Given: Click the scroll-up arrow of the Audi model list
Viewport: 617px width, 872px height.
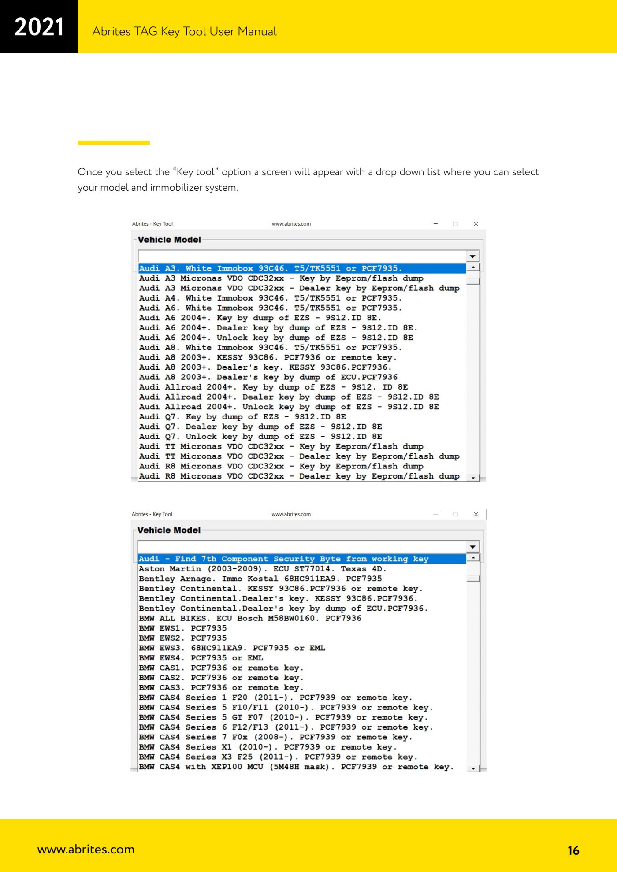Looking at the screenshot, I should [x=473, y=267].
